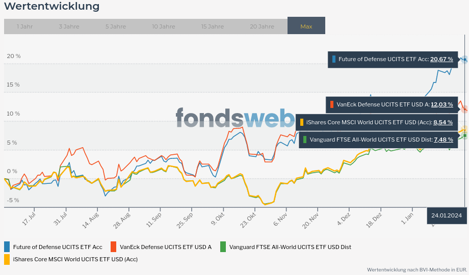This screenshot has height=275, width=469.
Task: Switch to the 3 Jahre tab
Action: (x=68, y=26)
